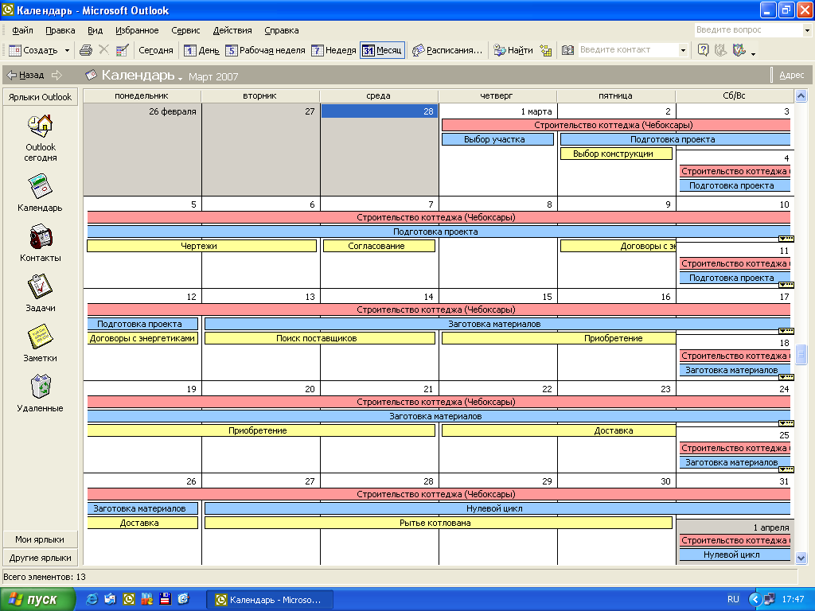This screenshot has width=815, height=611.
Task: Open the Мои ярлыки group
Action: coord(40,539)
